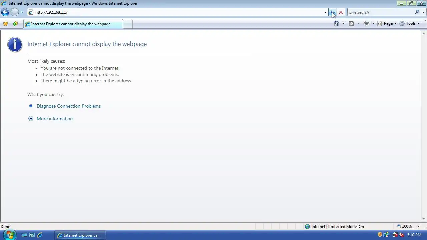Expand the More information section
427x240 pixels.
tap(54, 119)
